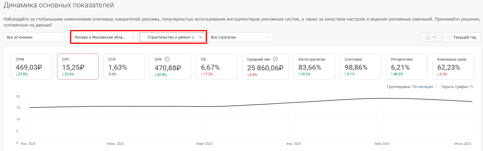483x151 pixels.
Task: Collapse chart with Скрыть график
Action: pos(457,87)
